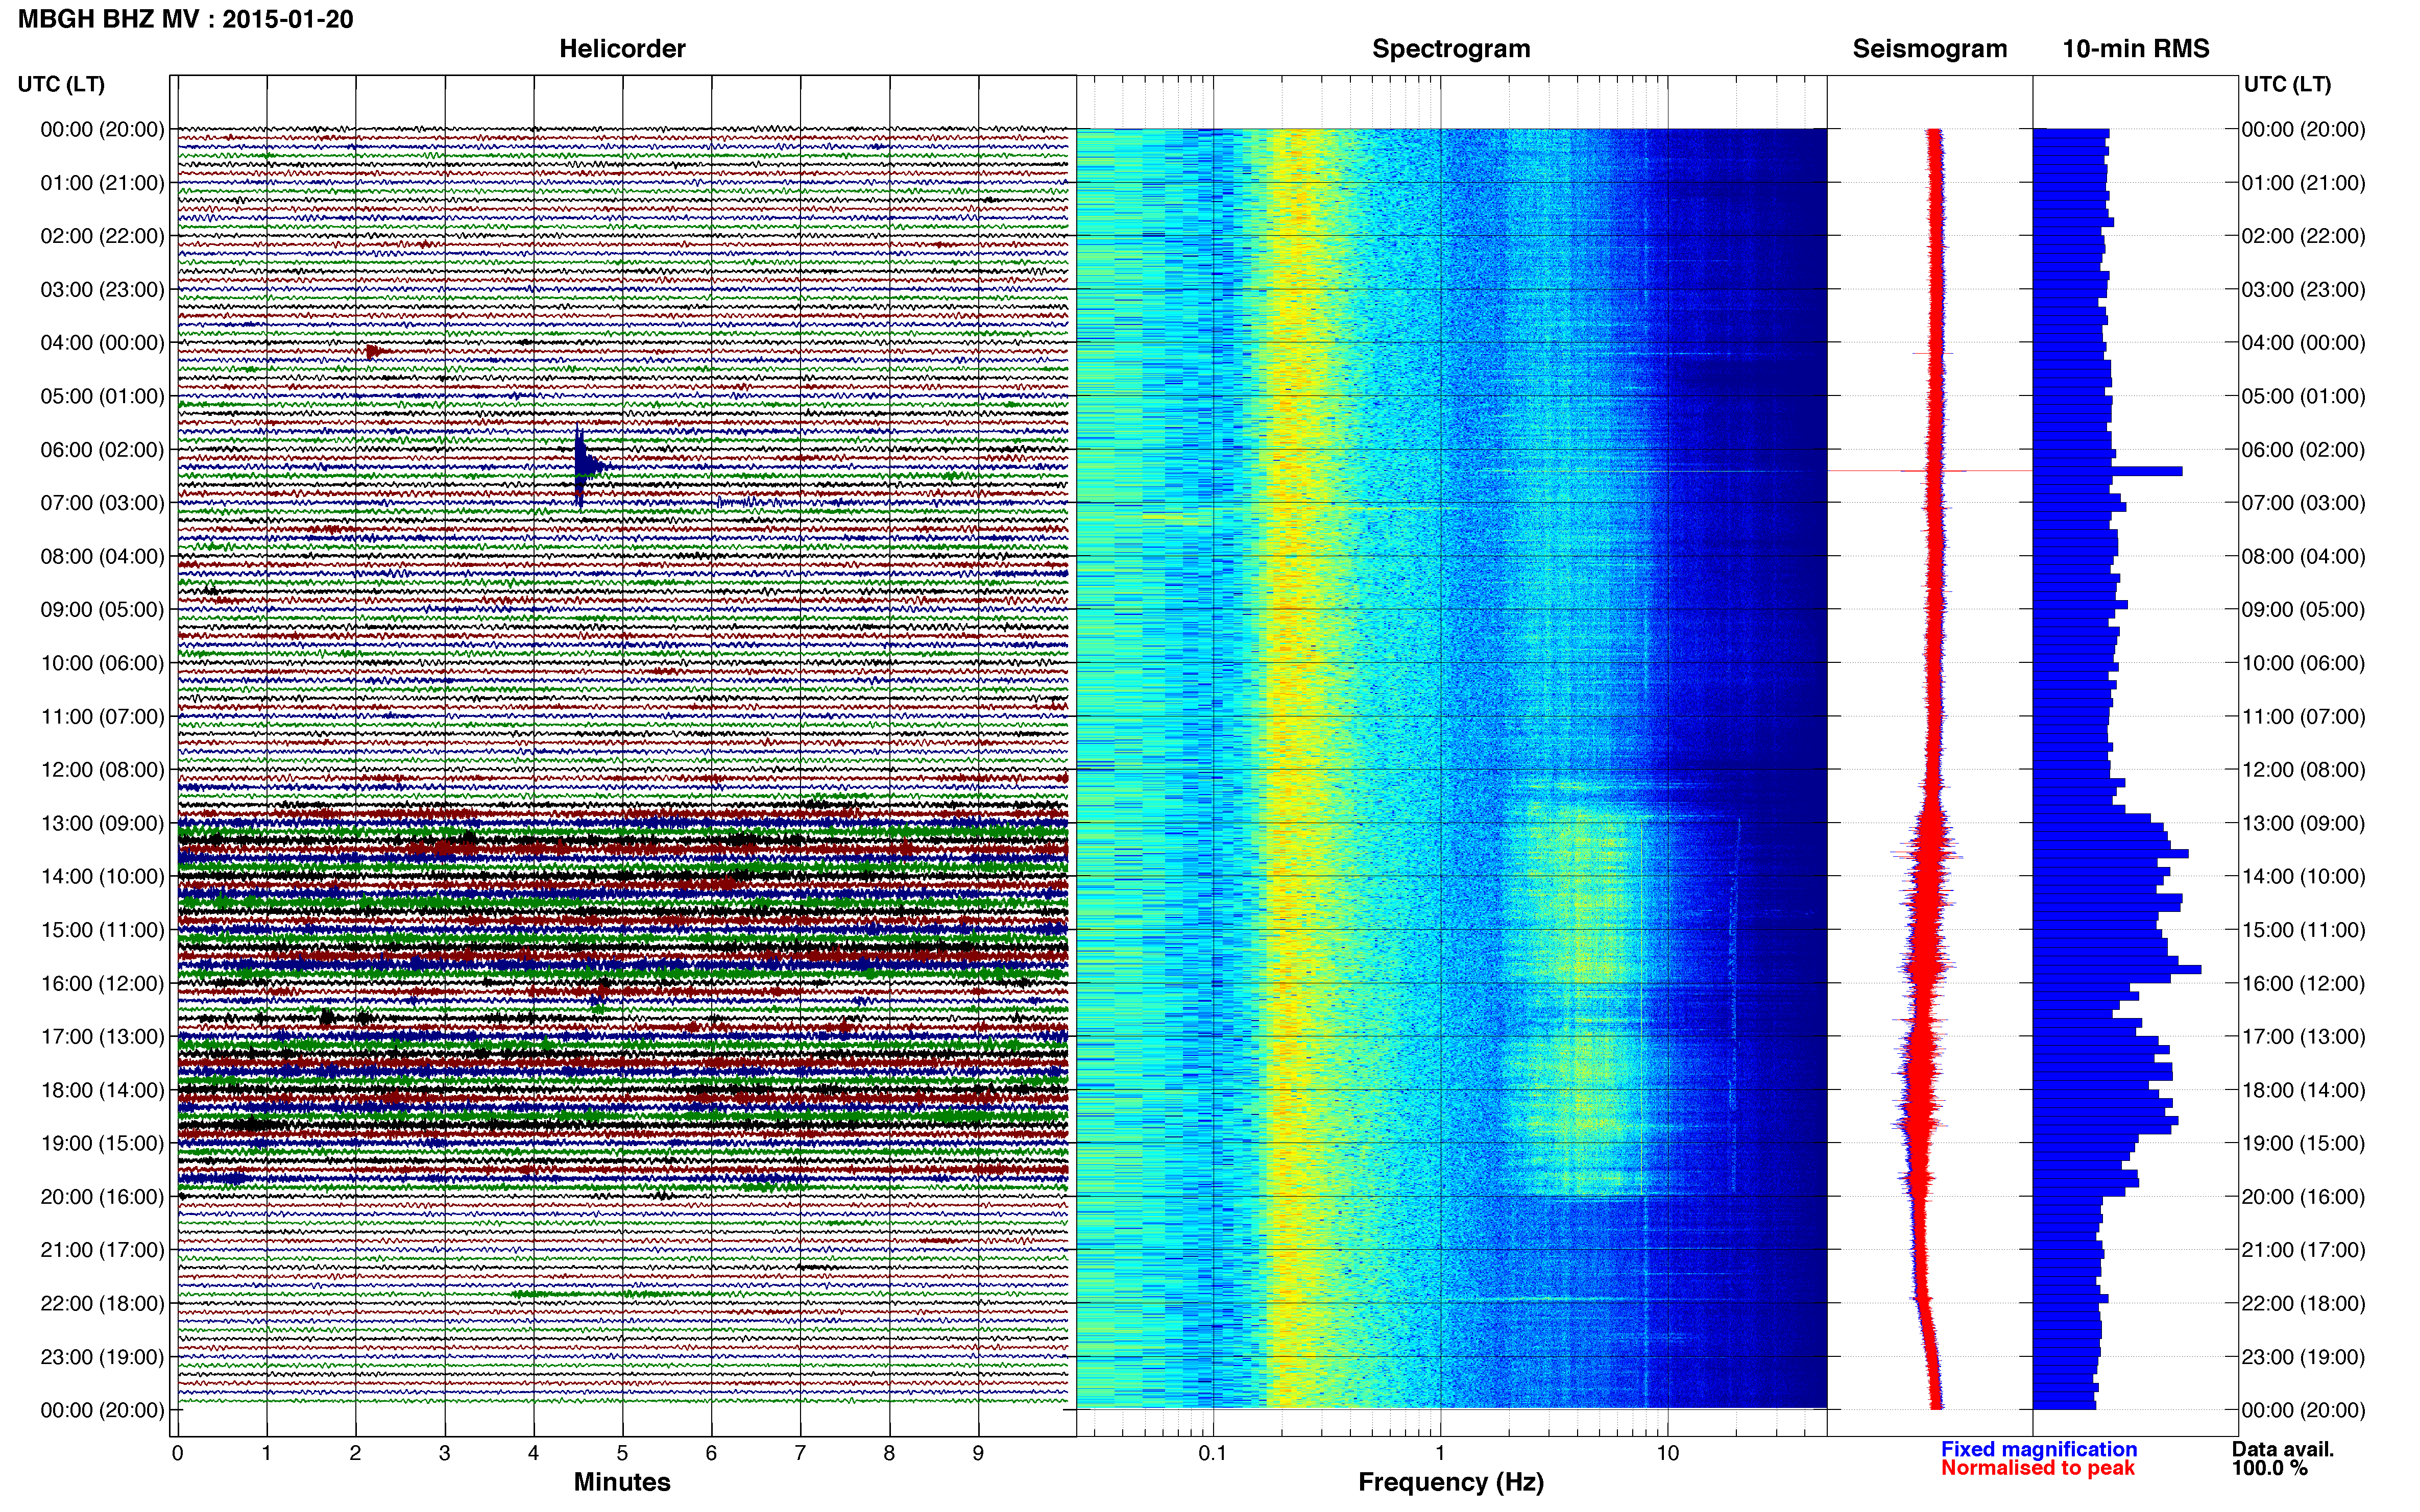
Task: Click the longest RMS bar just before 16:00
Action: tap(2117, 970)
